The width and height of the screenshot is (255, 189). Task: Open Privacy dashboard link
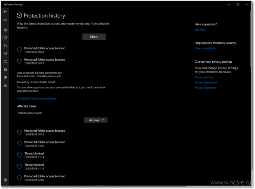206,83
